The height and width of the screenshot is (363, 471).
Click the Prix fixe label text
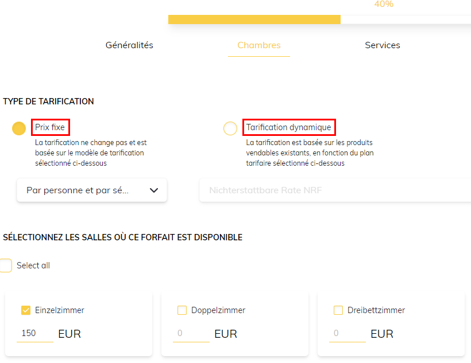tap(50, 127)
